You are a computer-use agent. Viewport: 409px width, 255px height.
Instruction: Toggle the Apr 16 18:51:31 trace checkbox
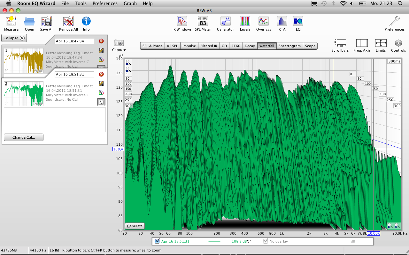click(x=157, y=241)
